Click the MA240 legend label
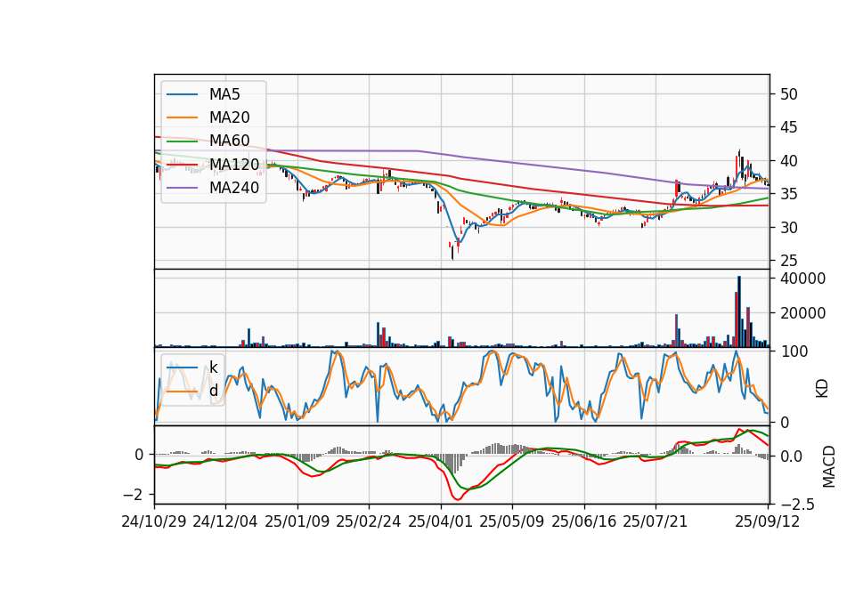The width and height of the screenshot is (855, 614). pyautogui.click(x=234, y=188)
